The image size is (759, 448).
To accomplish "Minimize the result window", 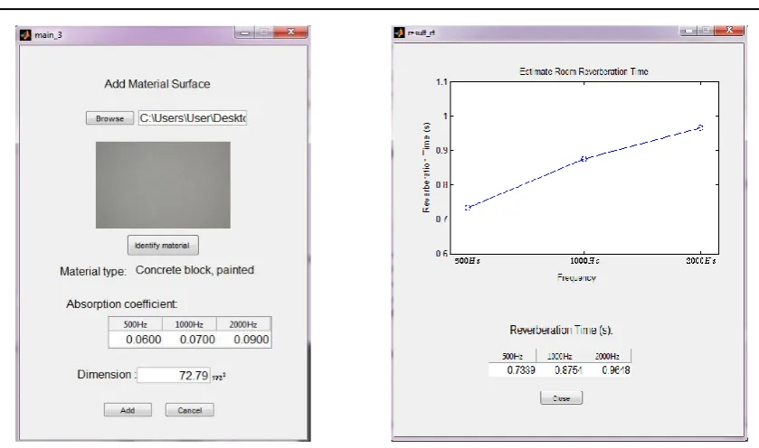I will (x=688, y=31).
